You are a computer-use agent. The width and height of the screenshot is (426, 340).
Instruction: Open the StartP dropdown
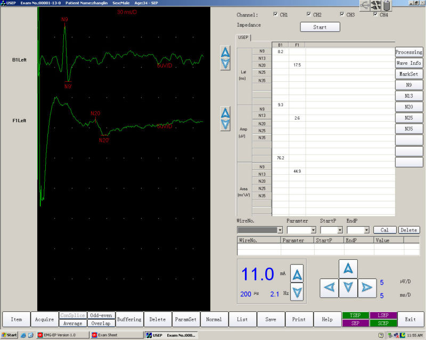coord(340,230)
